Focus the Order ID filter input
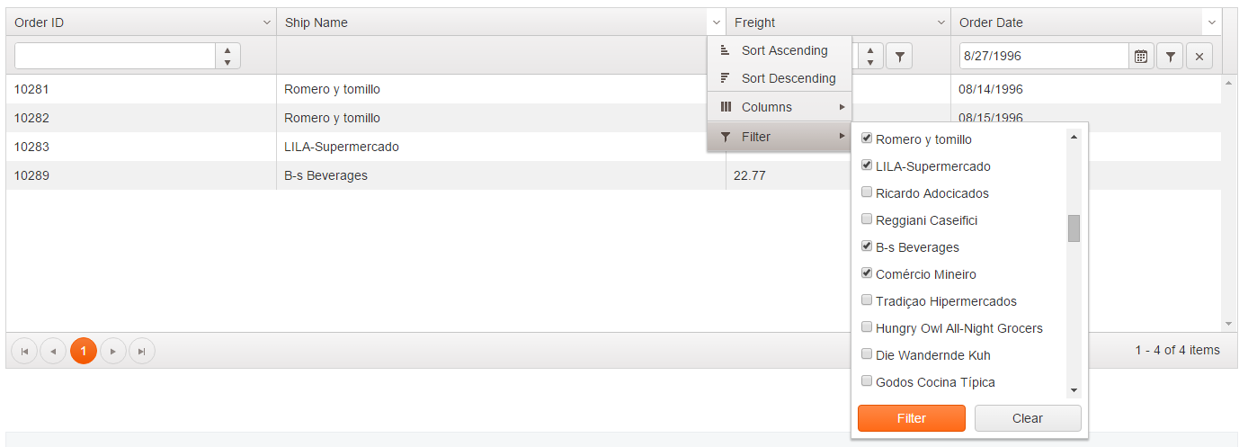1248x447 pixels. [x=115, y=56]
